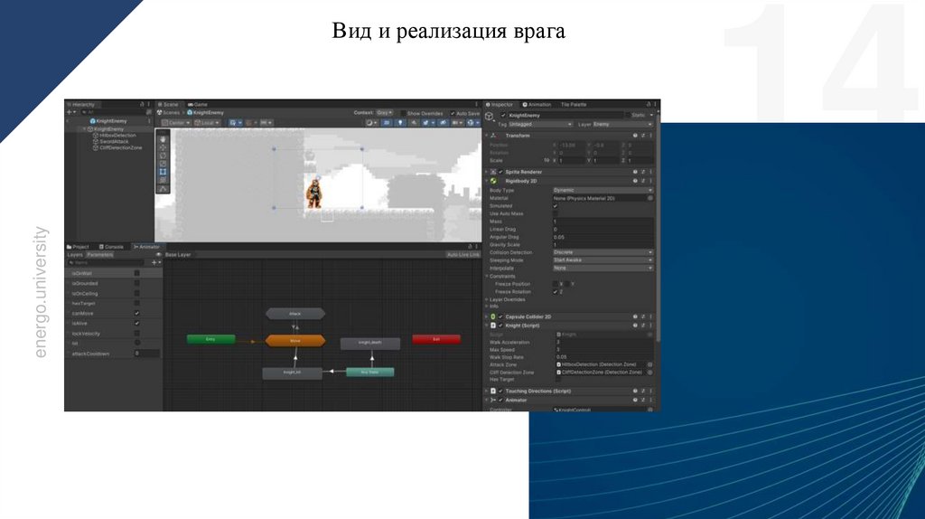Open the Tag dropdown
The image size is (925, 519).
point(540,125)
